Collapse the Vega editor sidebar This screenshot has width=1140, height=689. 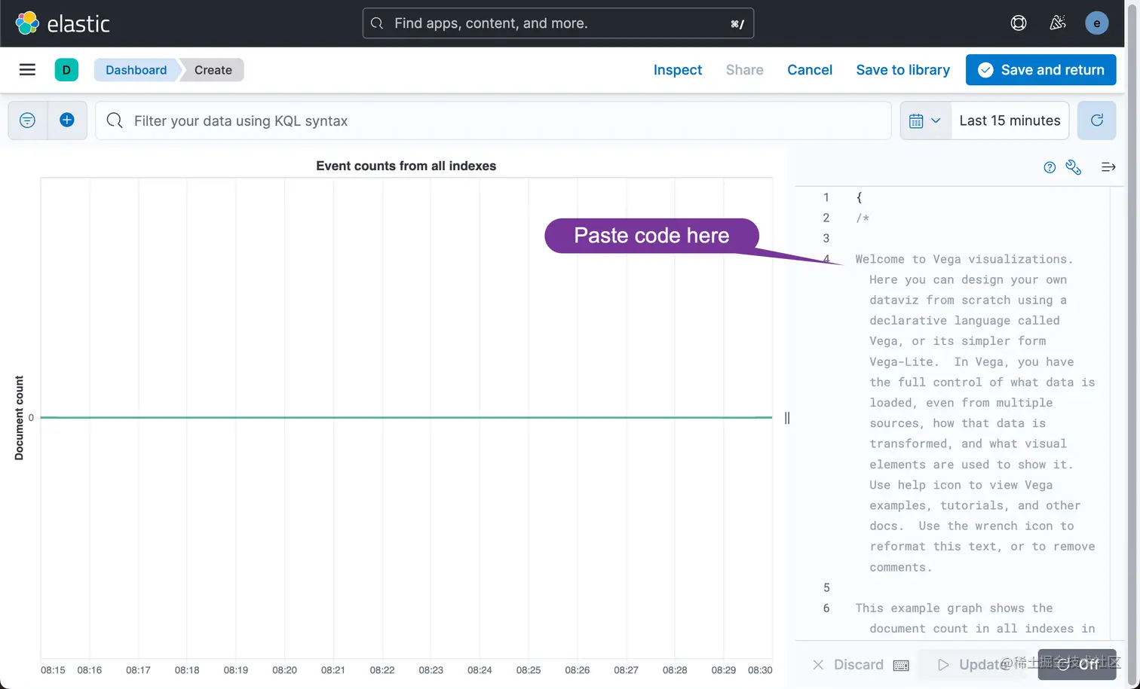(x=1108, y=167)
